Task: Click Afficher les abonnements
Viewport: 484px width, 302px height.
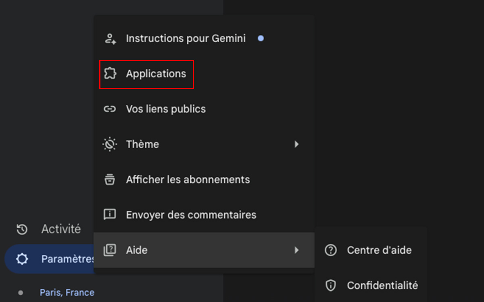Action: point(188,180)
